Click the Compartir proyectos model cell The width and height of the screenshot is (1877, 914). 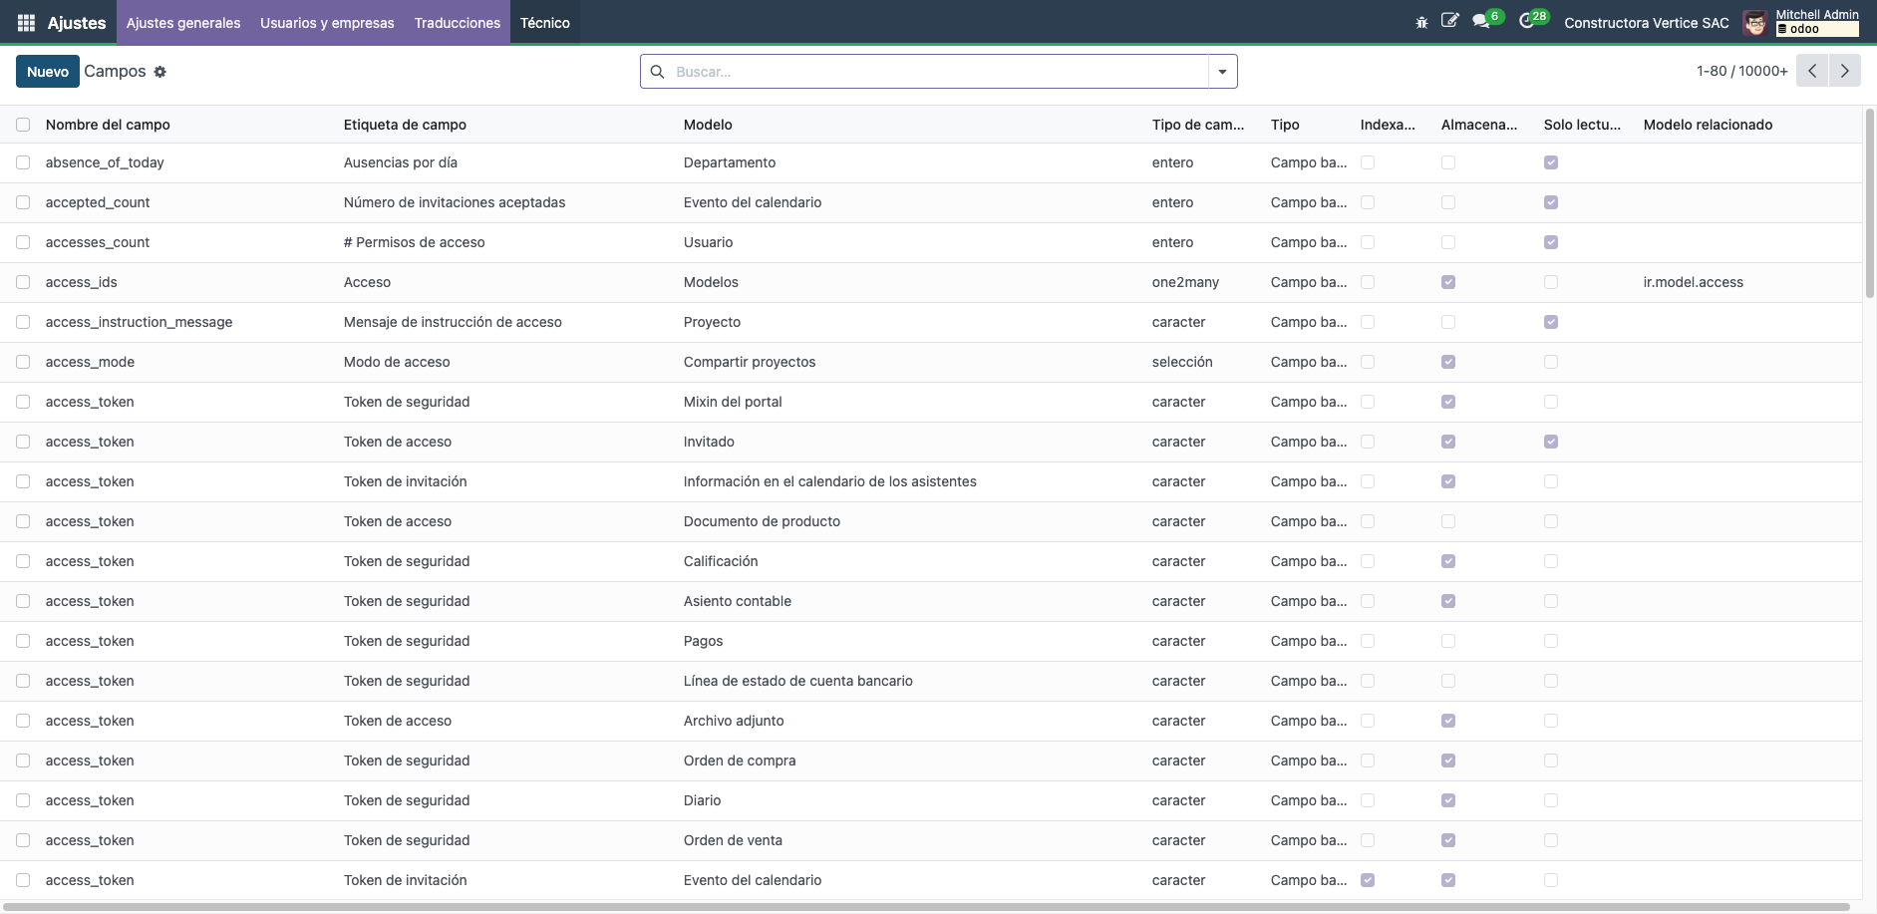pyautogui.click(x=750, y=362)
